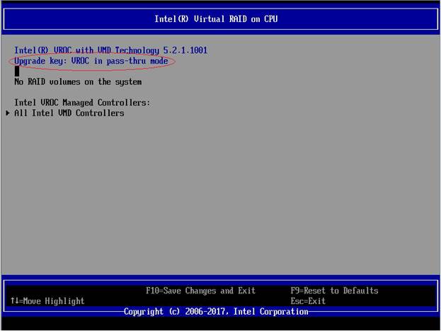This screenshot has height=331, width=441.
Task: Select the All Intel VMD Controllers entry
Action: [x=69, y=113]
